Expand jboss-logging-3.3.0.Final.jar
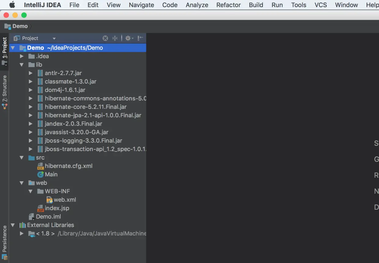This screenshot has height=263, width=379. click(x=31, y=141)
